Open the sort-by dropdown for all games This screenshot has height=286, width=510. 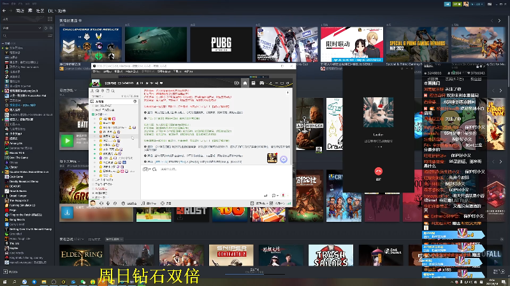(114, 240)
